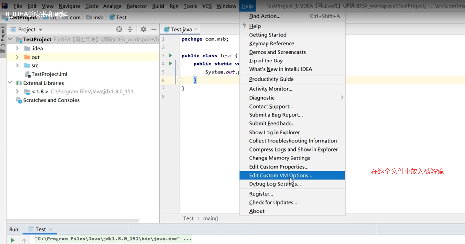
Task: Expand the .idea folder
Action: 17,48
